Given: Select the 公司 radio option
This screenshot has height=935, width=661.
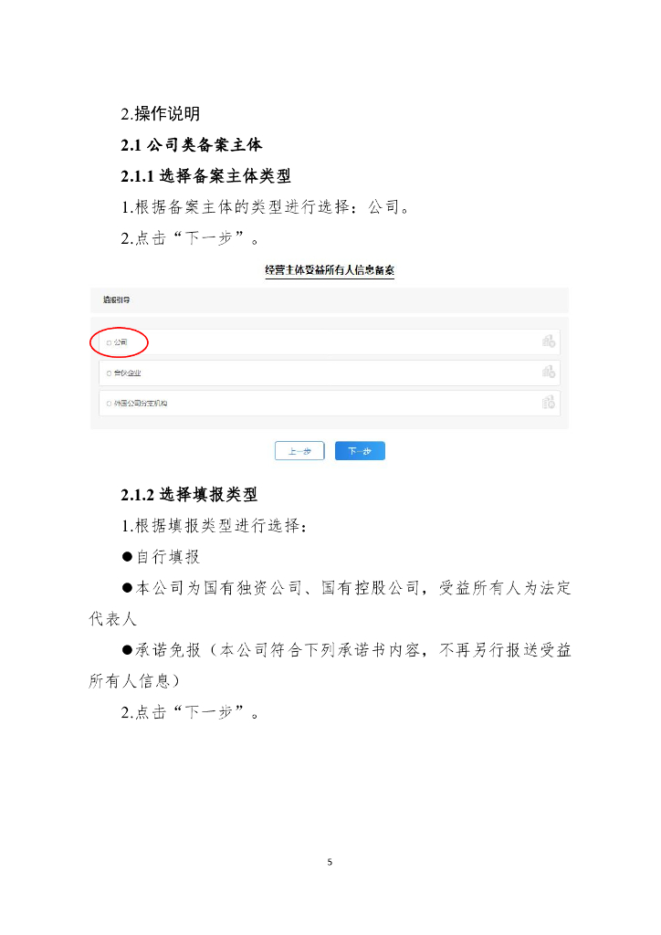Looking at the screenshot, I should [109, 342].
